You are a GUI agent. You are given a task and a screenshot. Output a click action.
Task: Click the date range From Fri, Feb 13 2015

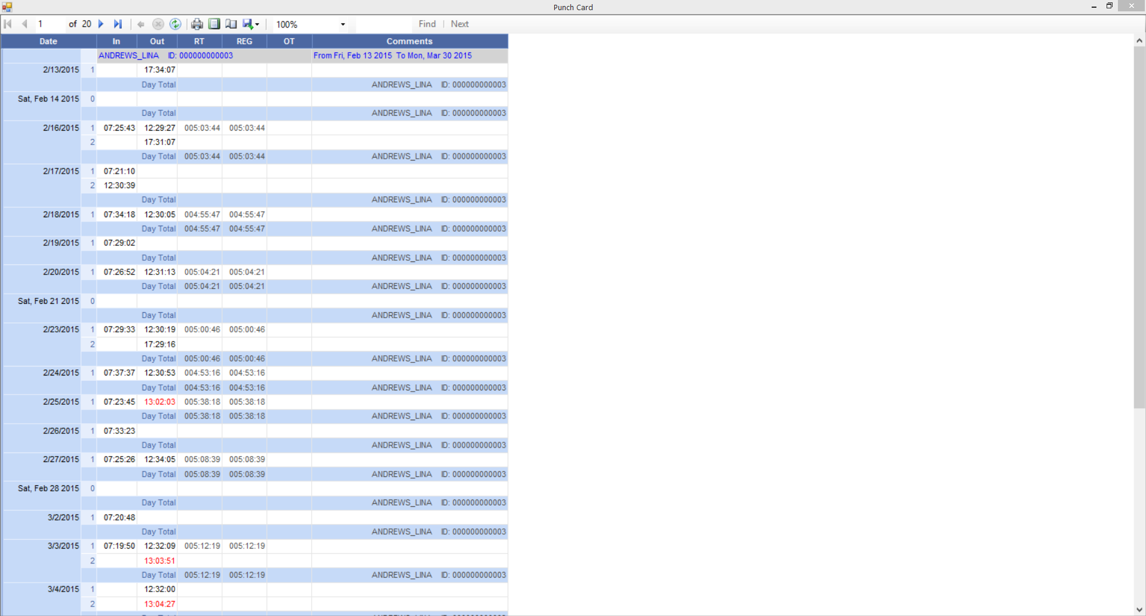tap(352, 56)
